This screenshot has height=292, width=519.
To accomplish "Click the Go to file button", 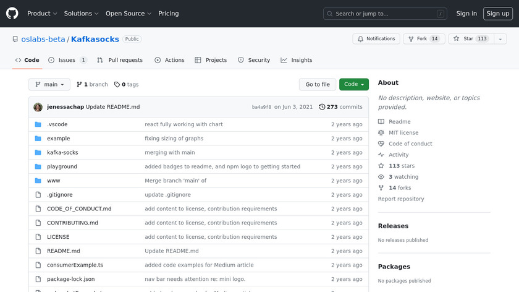I will click(318, 85).
